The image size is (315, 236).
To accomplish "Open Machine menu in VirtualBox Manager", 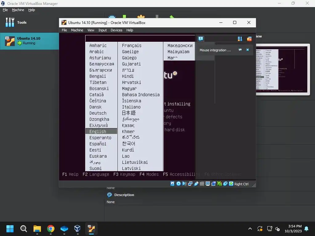I will pos(18,10).
